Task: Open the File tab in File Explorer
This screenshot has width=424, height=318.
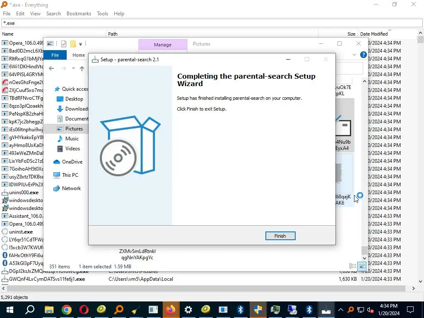Action: (x=55, y=55)
